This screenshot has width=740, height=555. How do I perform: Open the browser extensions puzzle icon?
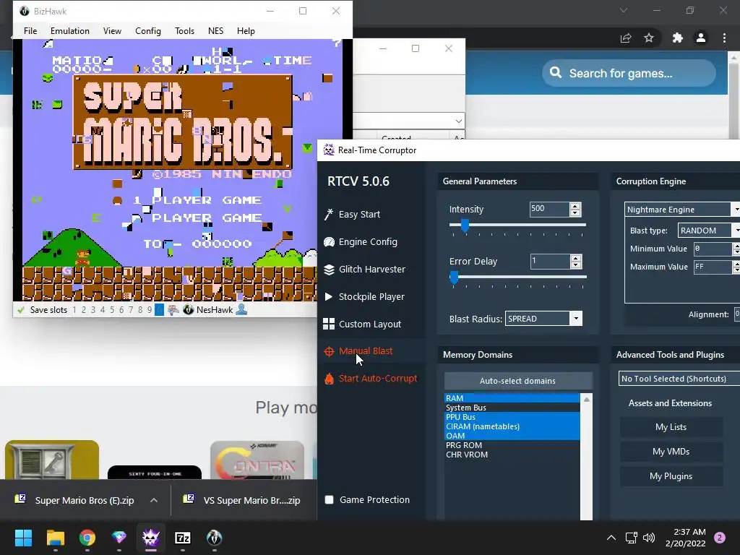tap(678, 38)
